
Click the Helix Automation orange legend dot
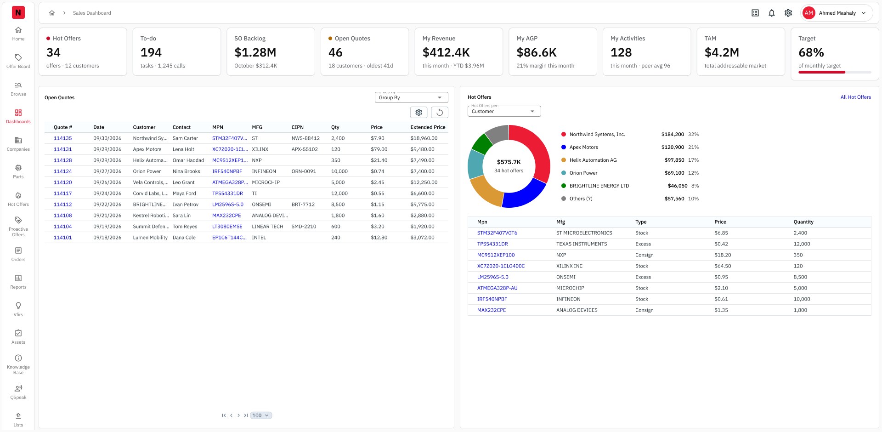pyautogui.click(x=563, y=160)
